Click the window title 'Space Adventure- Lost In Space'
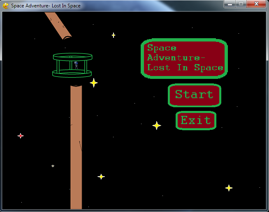Viewport: 269px width, 212px height. tap(46, 6)
